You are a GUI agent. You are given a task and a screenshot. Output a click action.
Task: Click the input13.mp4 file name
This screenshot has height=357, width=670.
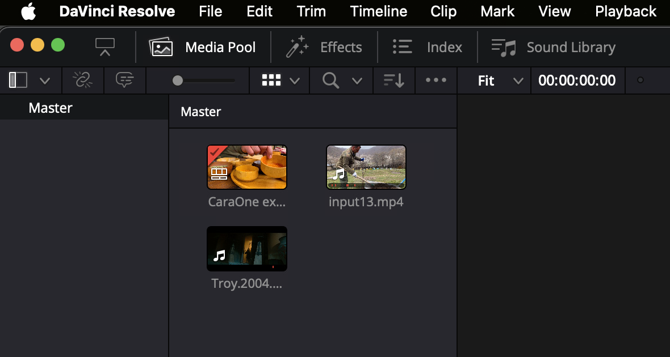point(366,201)
